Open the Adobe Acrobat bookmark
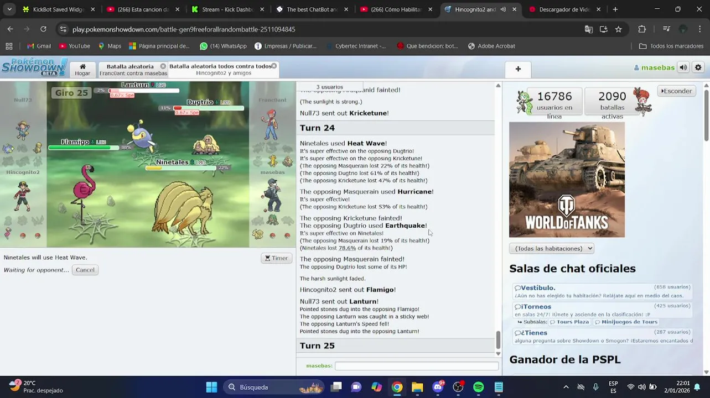 [491, 46]
